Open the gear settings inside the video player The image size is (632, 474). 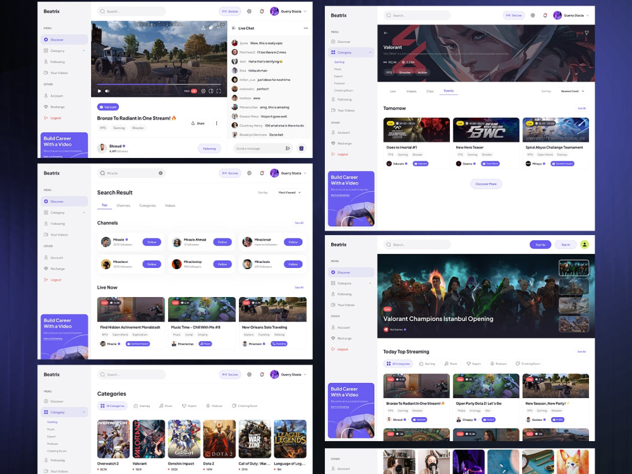pyautogui.click(x=203, y=91)
